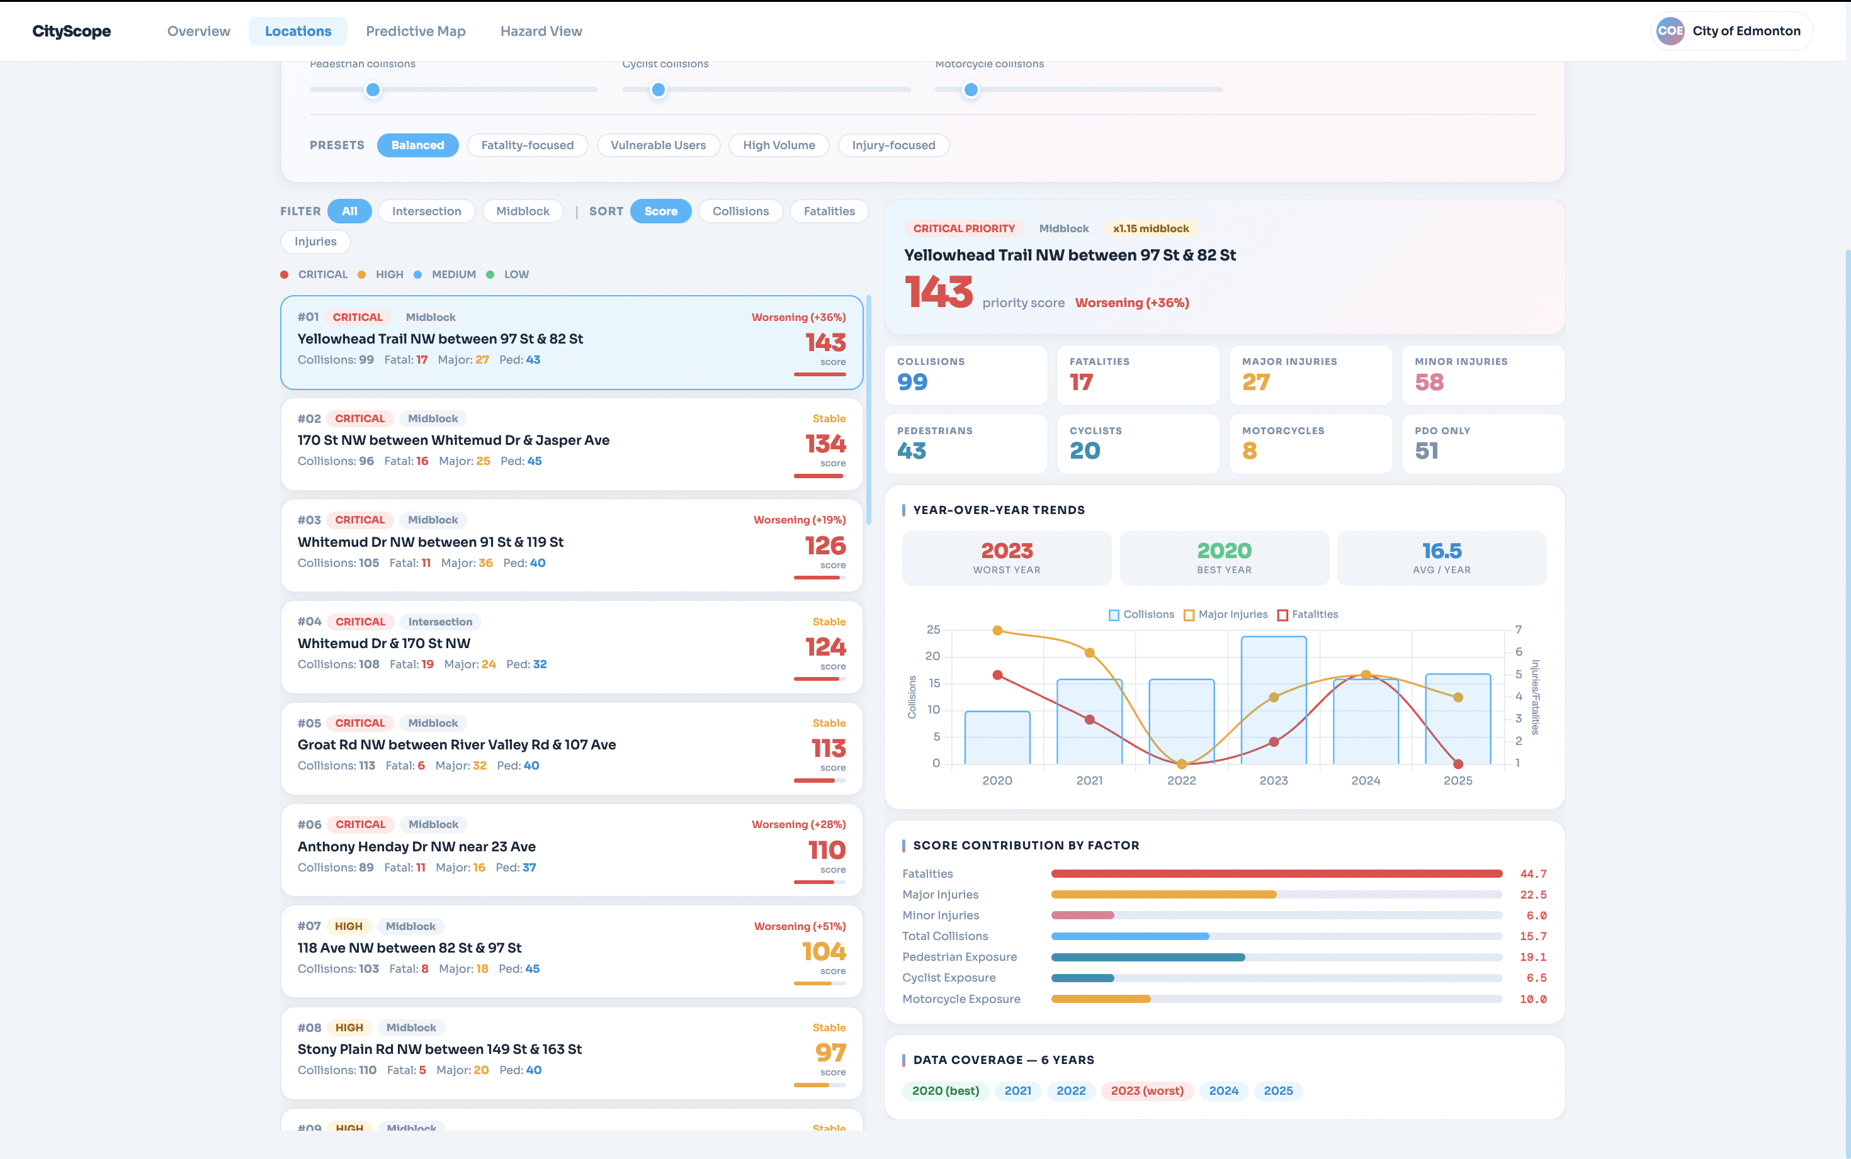The image size is (1851, 1159).
Task: Sort locations by Collisions
Action: (740, 211)
